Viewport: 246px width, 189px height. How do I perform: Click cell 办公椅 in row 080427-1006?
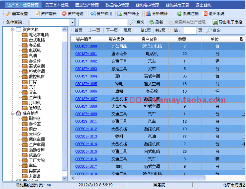pyautogui.click(x=152, y=91)
